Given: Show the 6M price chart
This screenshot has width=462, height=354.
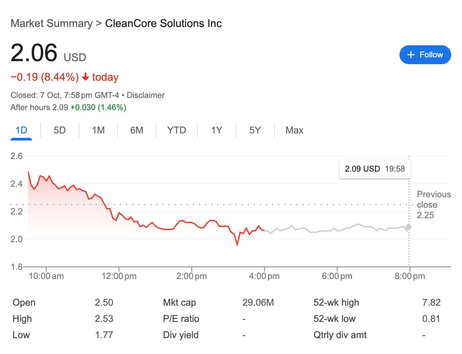Looking at the screenshot, I should click(137, 130).
